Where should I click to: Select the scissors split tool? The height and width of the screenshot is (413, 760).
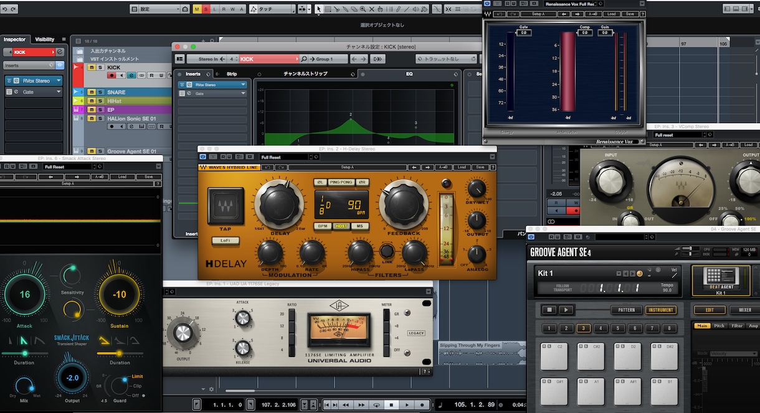point(337,9)
